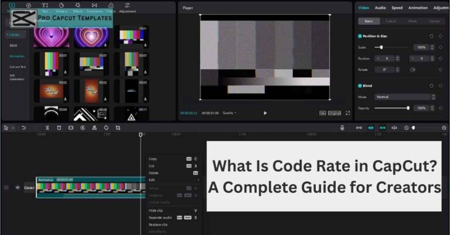This screenshot has width=450, height=235.
Task: Click the Cover button on the track
Action: coord(29,188)
